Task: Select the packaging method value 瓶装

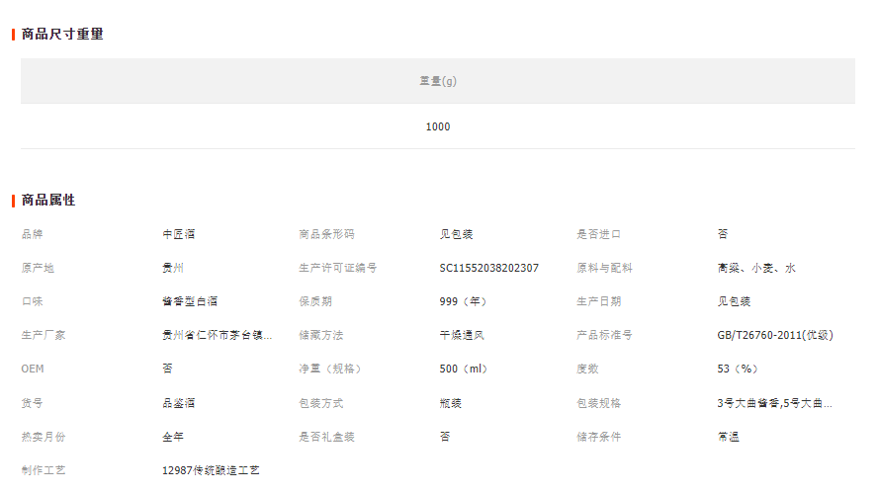Action: point(451,403)
